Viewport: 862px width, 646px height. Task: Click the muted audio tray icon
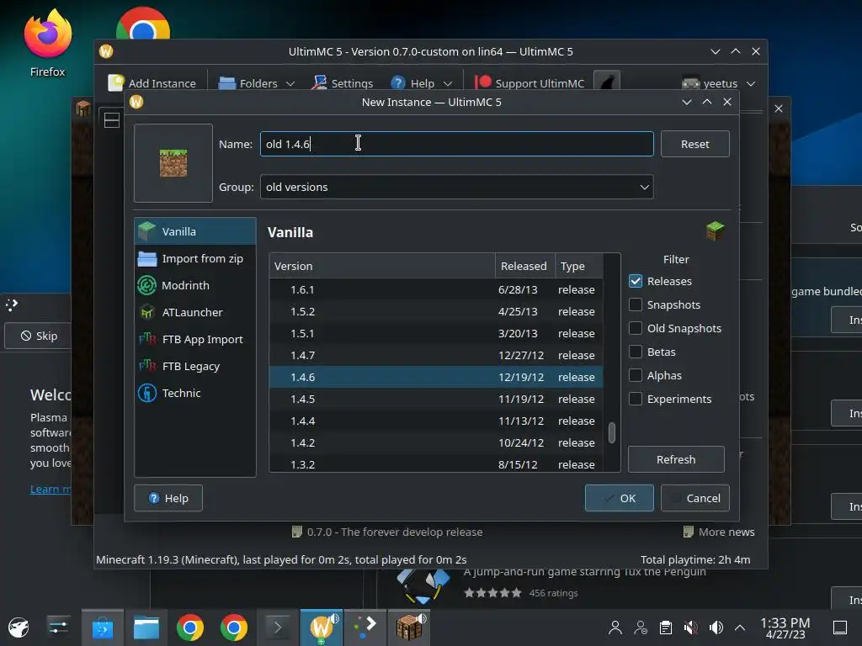click(x=690, y=627)
